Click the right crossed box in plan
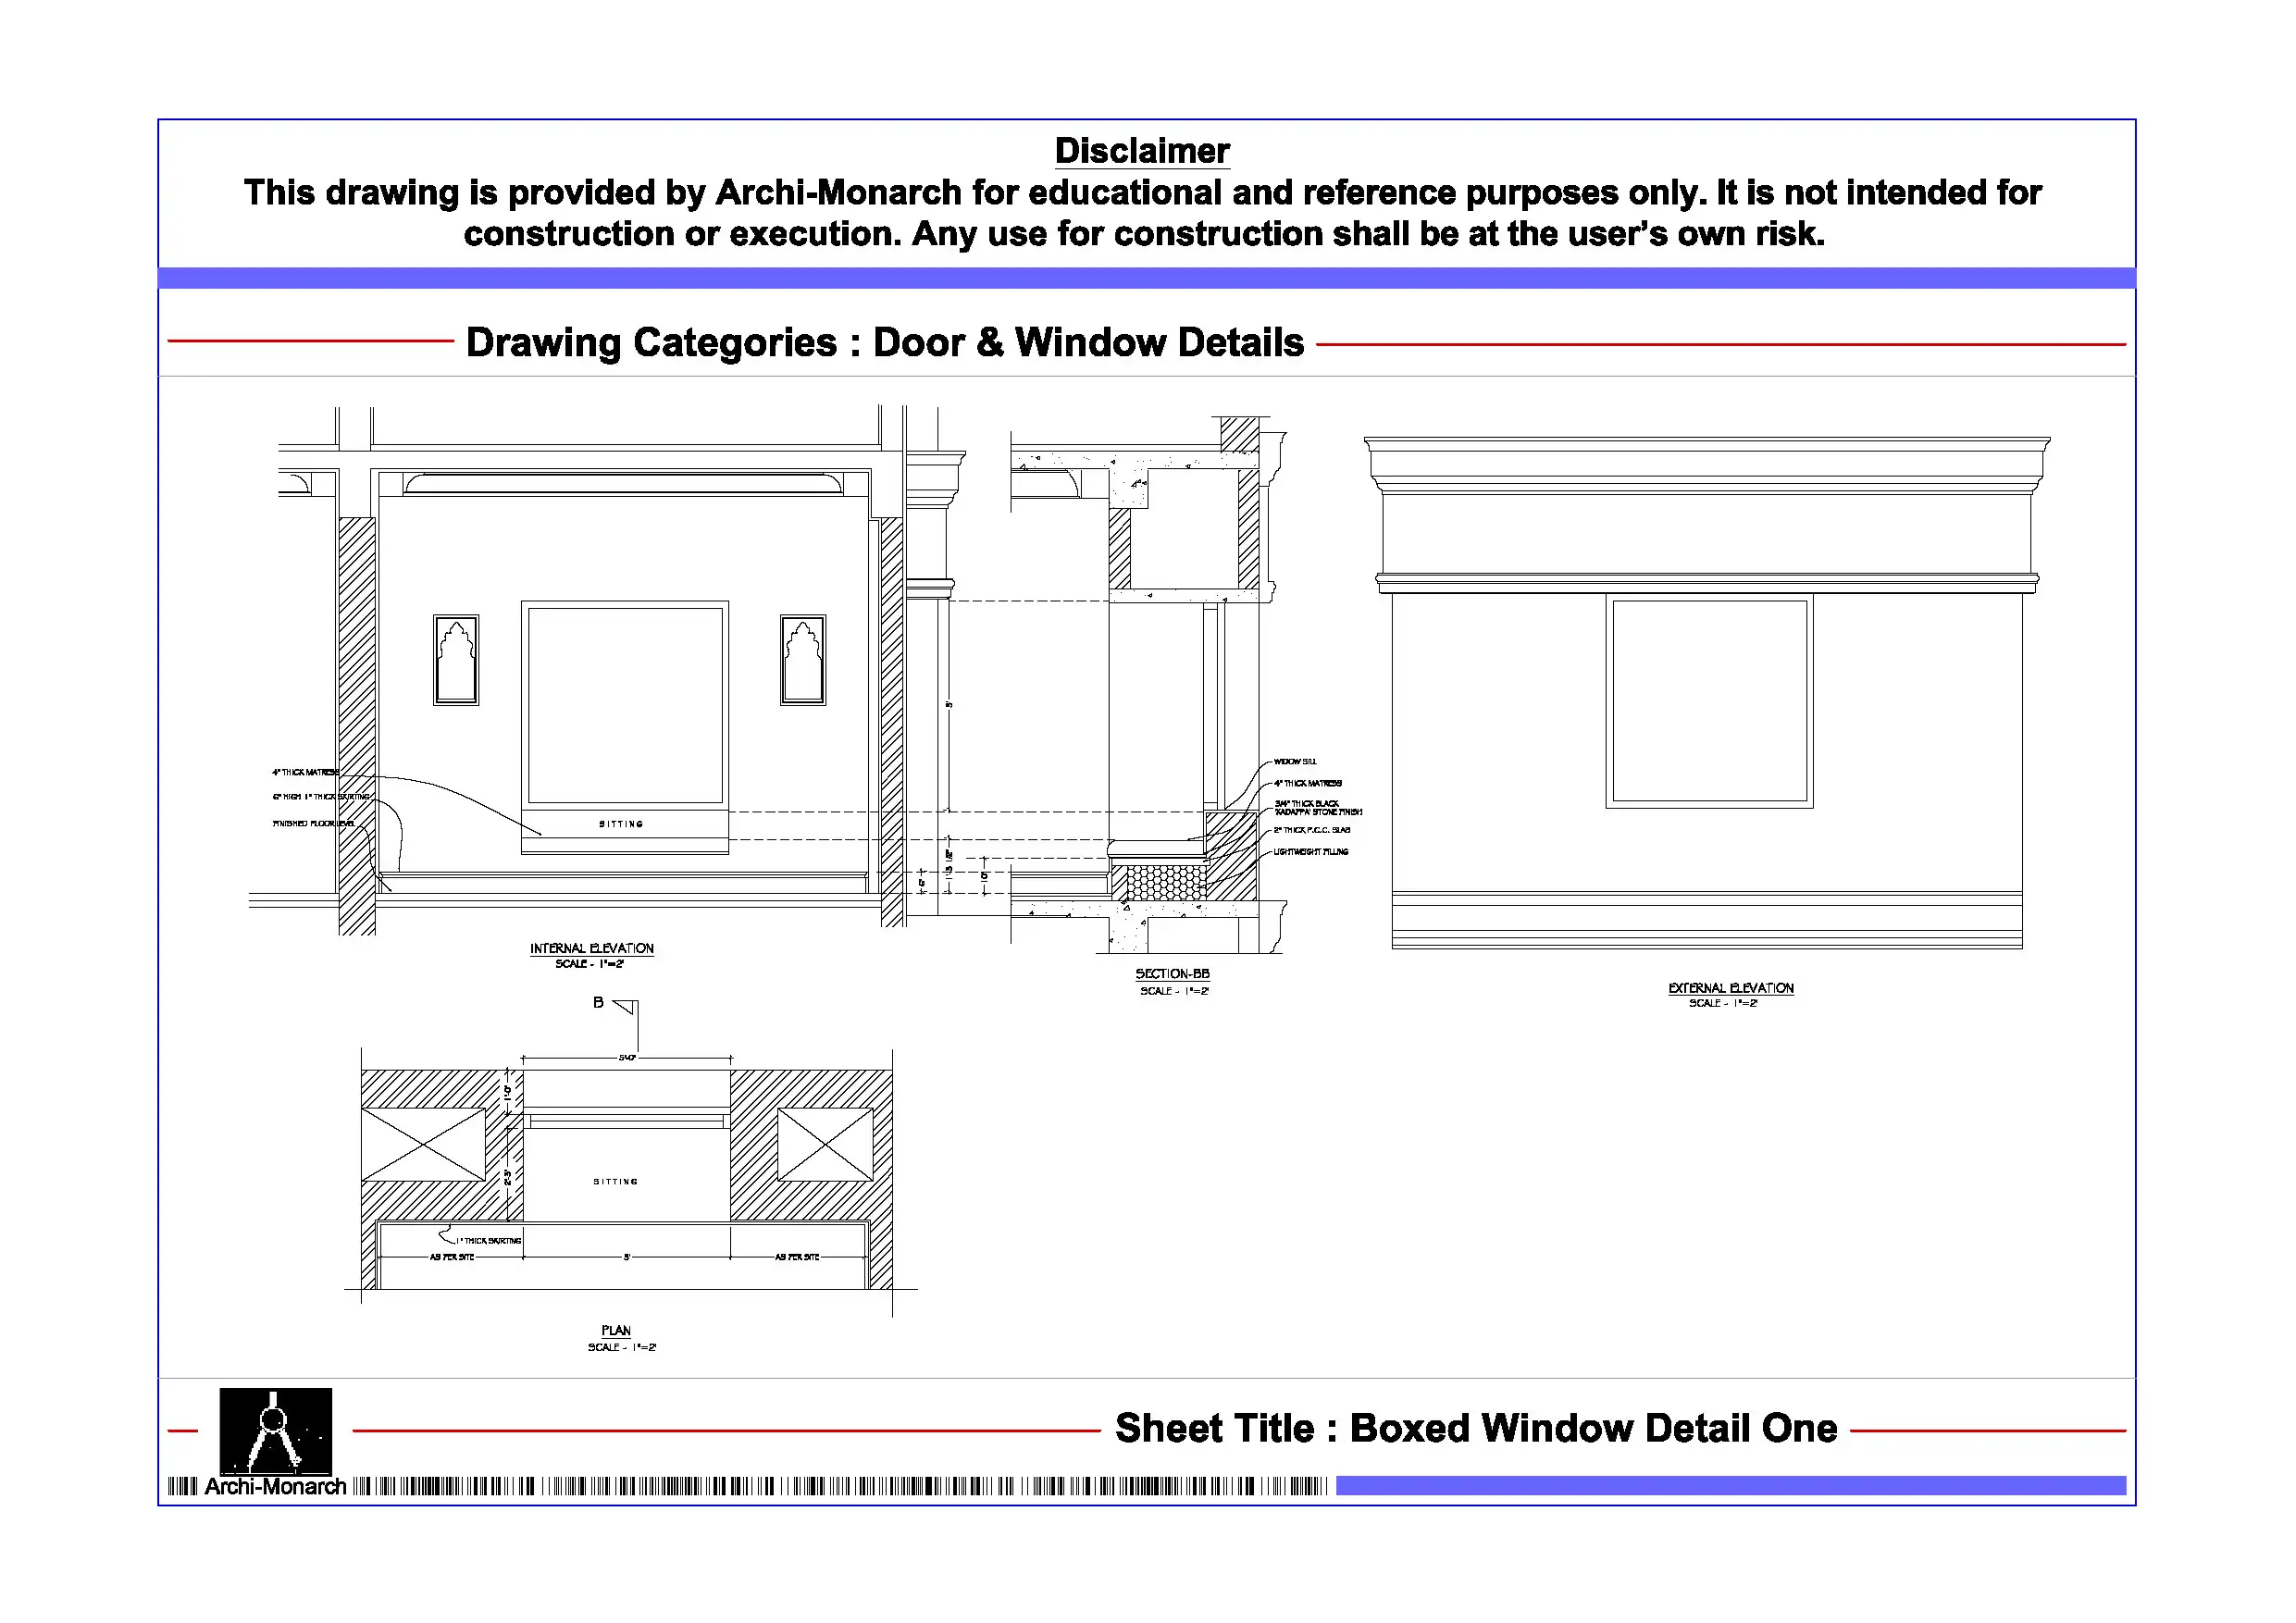 [x=825, y=1144]
